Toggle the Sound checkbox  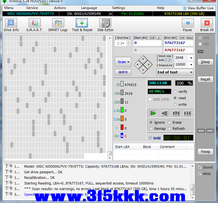[x=200, y=167]
